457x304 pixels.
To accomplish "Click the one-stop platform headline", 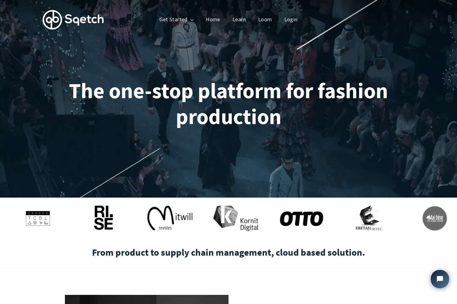I will coord(228,104).
